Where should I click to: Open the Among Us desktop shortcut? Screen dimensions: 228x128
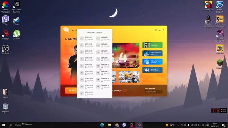(208, 6)
